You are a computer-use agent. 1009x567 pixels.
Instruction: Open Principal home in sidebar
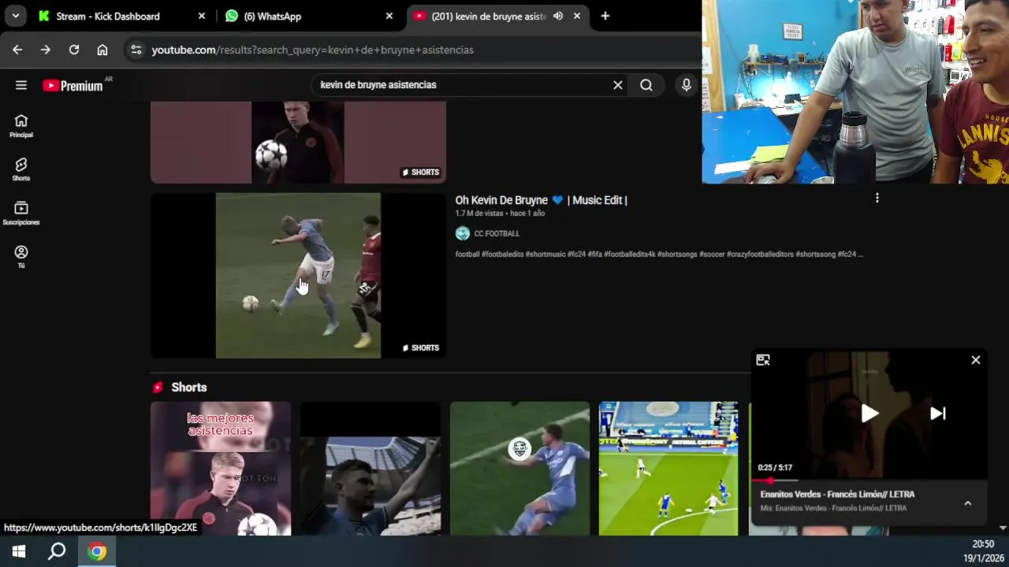click(x=21, y=126)
